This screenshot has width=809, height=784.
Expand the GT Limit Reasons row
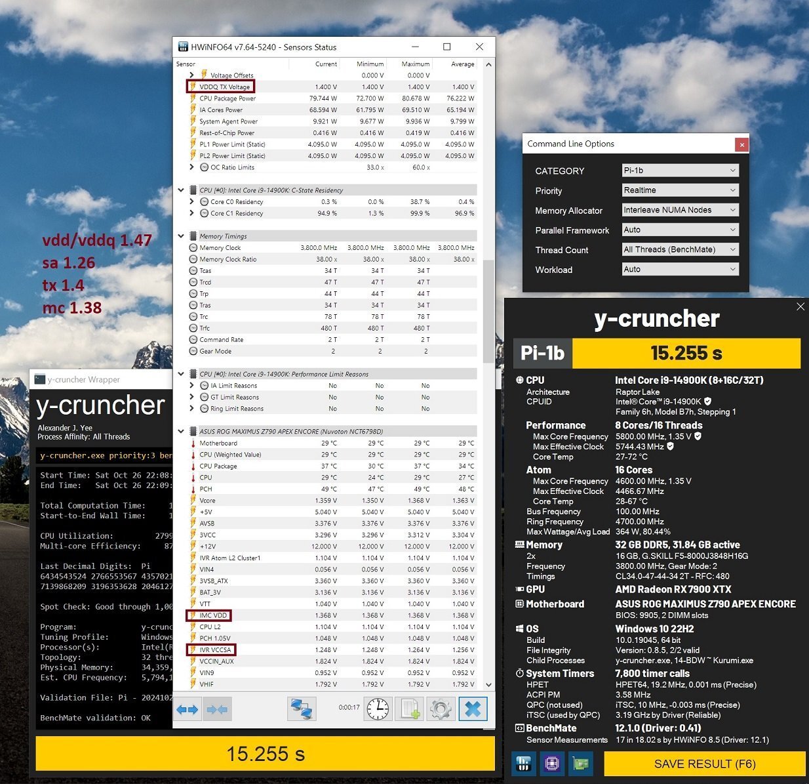click(191, 397)
